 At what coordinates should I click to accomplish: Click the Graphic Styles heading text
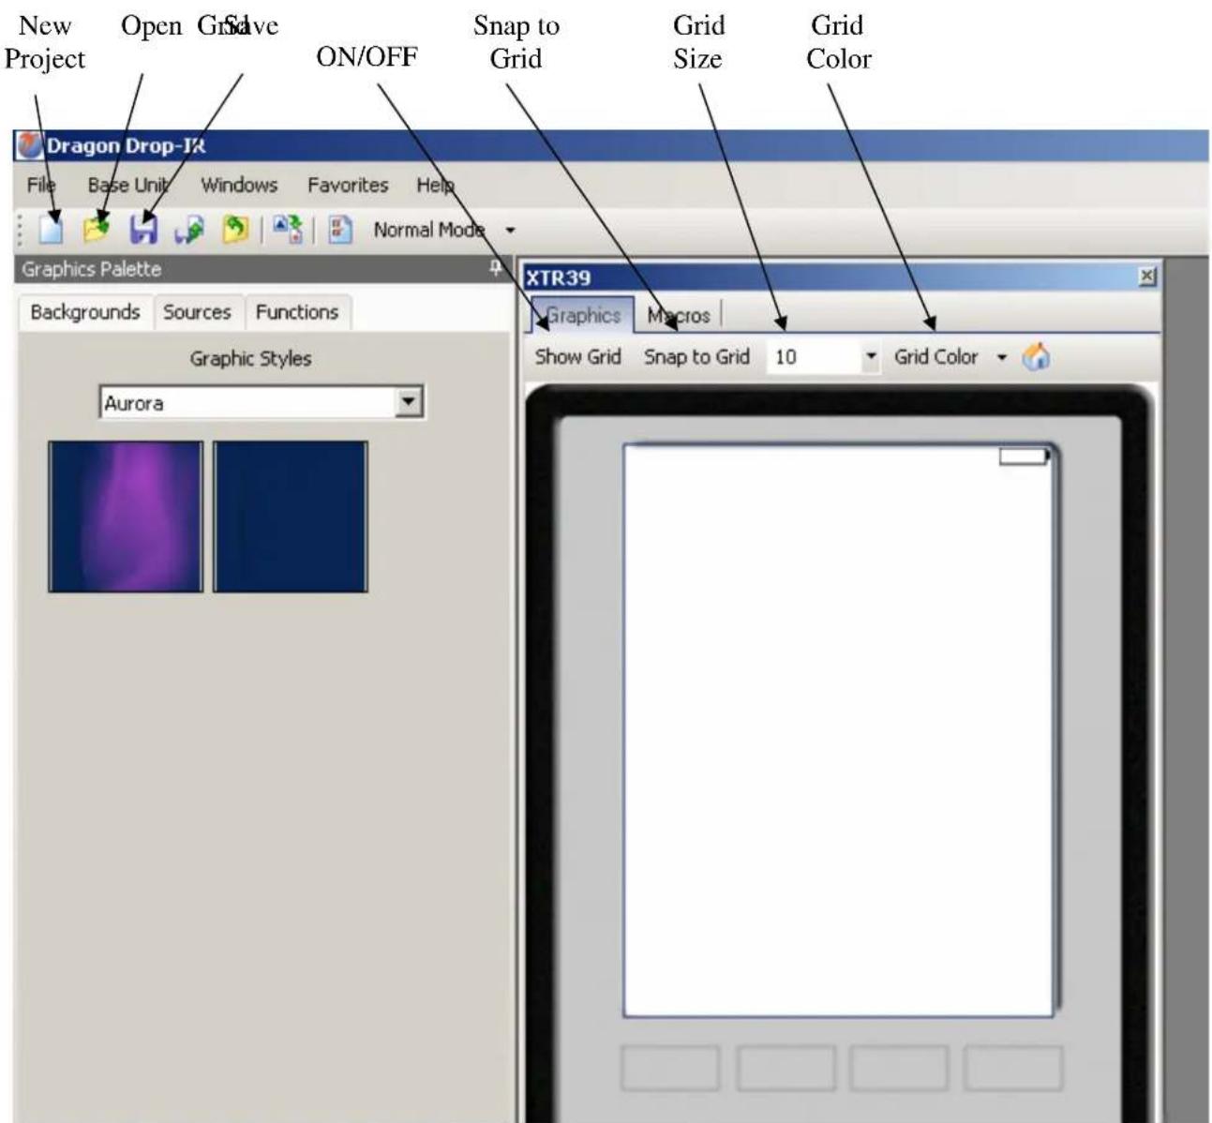(250, 358)
